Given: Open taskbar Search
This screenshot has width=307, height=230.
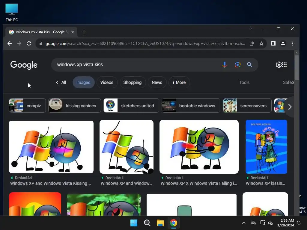Looking at the screenshot, I should pos(147,223).
